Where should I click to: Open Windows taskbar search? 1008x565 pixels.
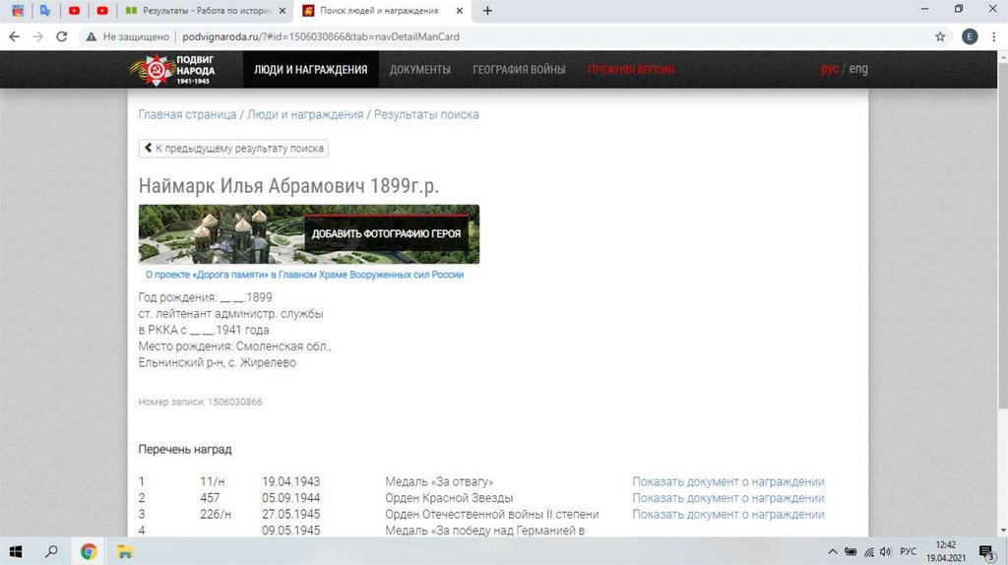(51, 551)
